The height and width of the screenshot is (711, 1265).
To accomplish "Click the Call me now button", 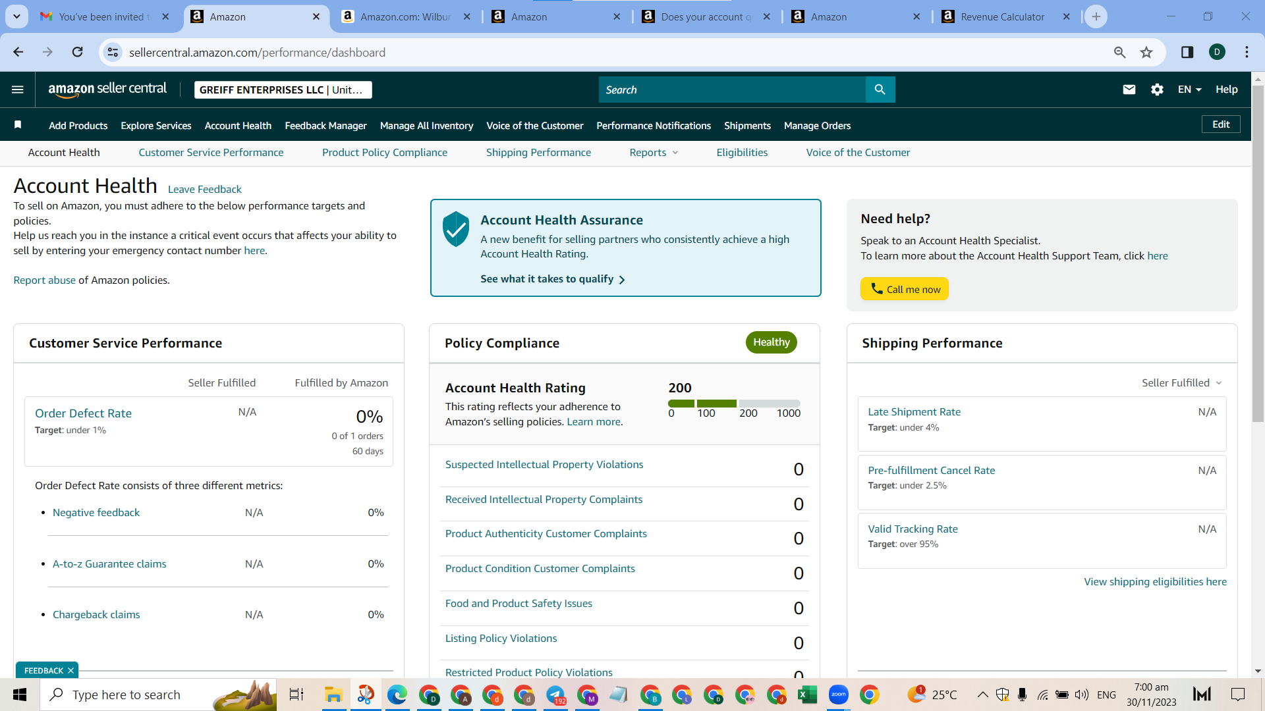I will (905, 289).
